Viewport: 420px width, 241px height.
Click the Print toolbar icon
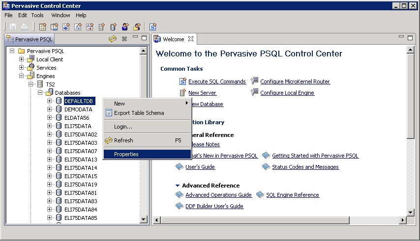[25, 27]
